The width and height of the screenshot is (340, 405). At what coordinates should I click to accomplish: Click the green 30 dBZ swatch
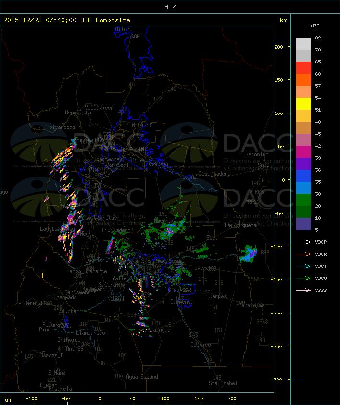303,200
